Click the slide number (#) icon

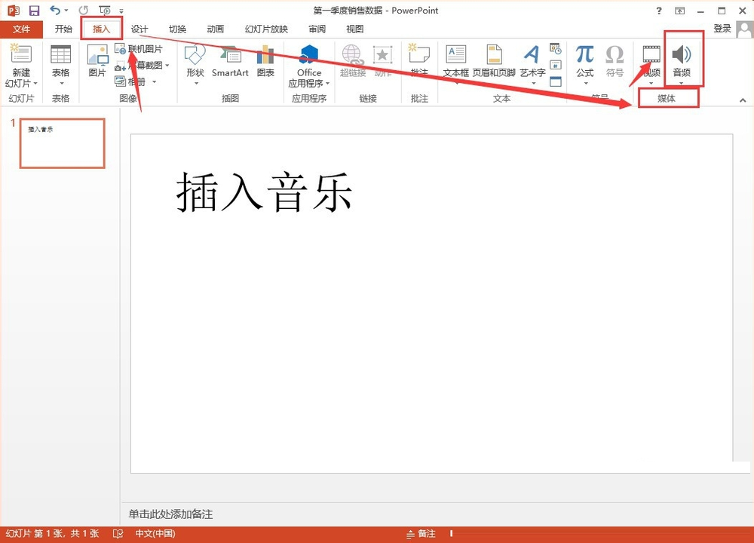tap(556, 65)
